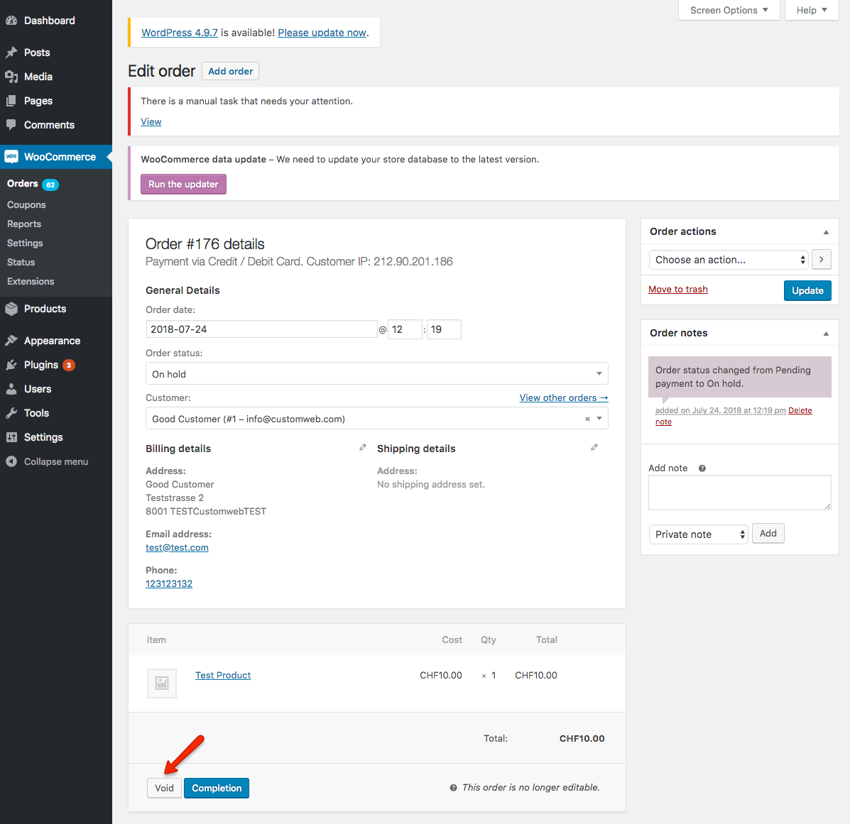Click inside the Add note text area
Screen dimensions: 850x824
click(x=739, y=492)
